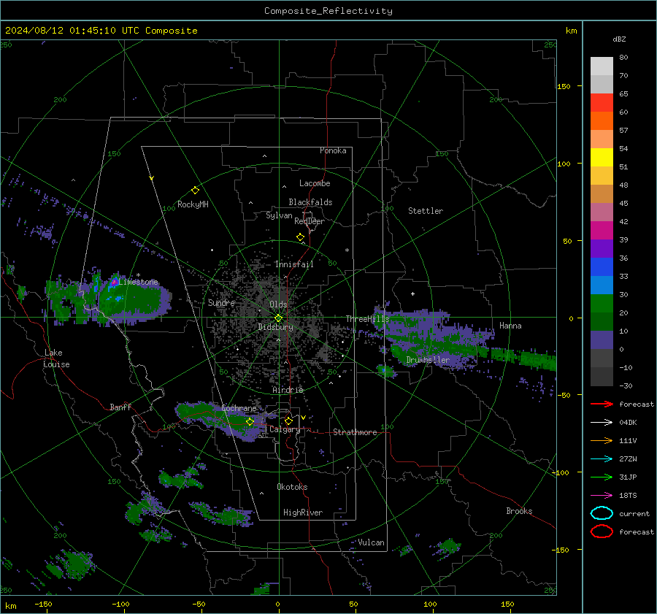Select the purple 39-36 dBZ swatch
This screenshot has height=614, width=657.
pyautogui.click(x=602, y=248)
